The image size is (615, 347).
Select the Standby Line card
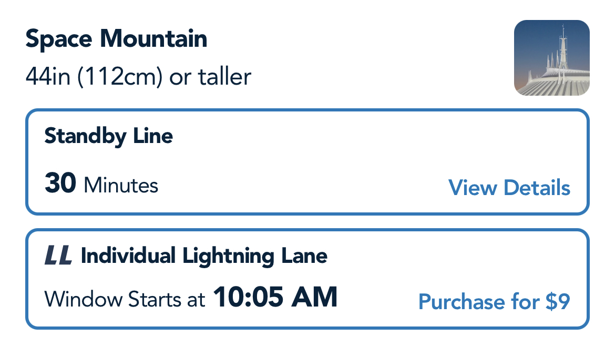307,161
